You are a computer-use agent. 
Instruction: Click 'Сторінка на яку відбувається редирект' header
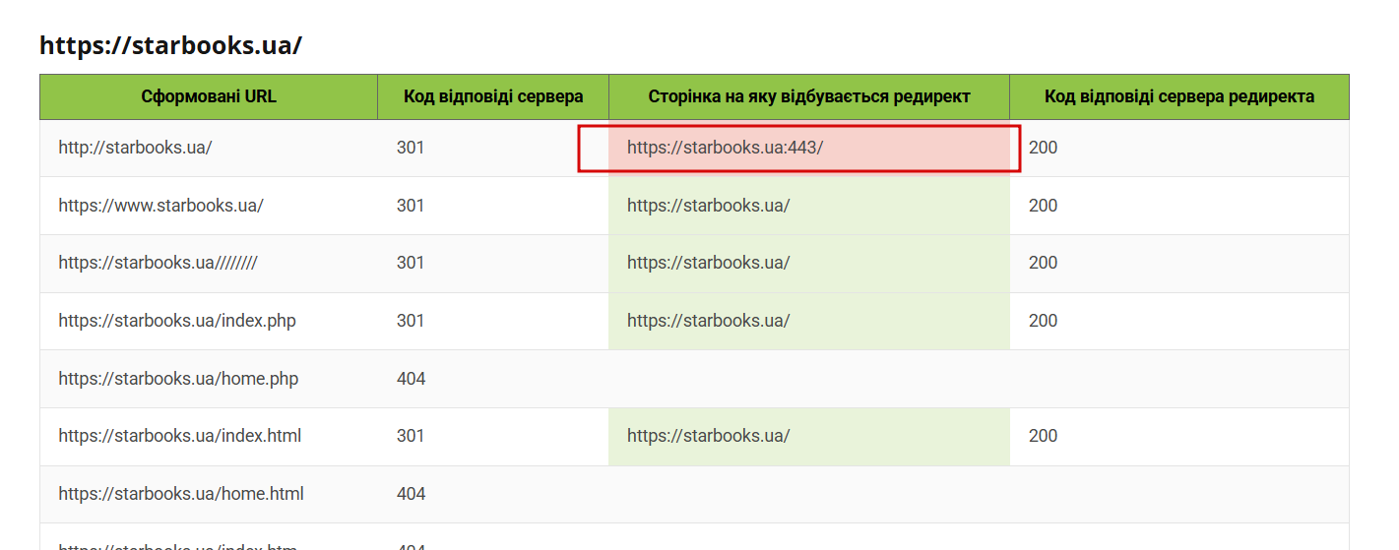pyautogui.click(x=809, y=96)
